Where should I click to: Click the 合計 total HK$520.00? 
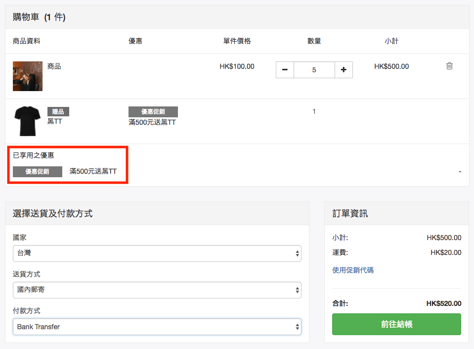pyautogui.click(x=444, y=303)
